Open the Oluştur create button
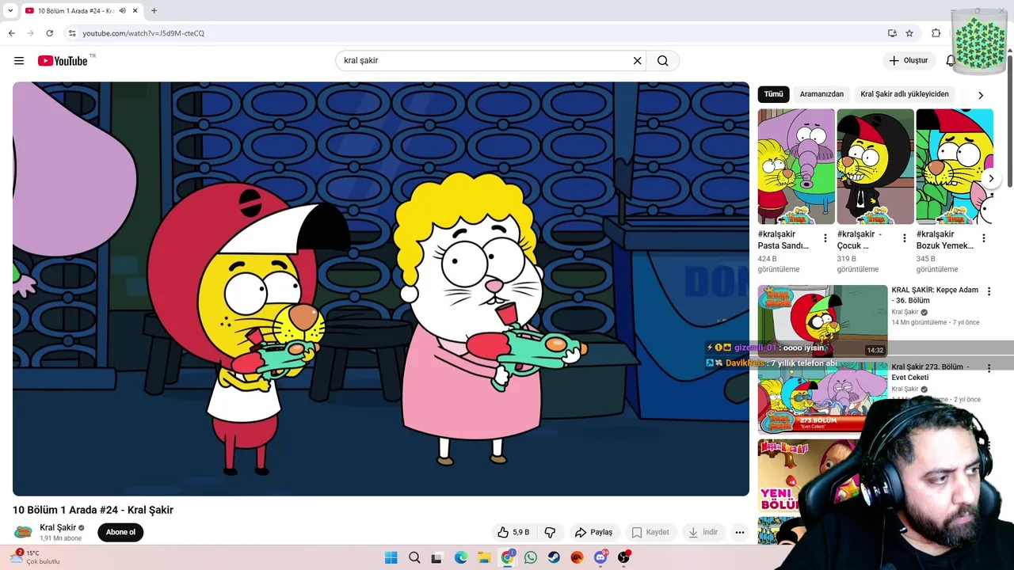The image size is (1014, 570). (x=909, y=61)
